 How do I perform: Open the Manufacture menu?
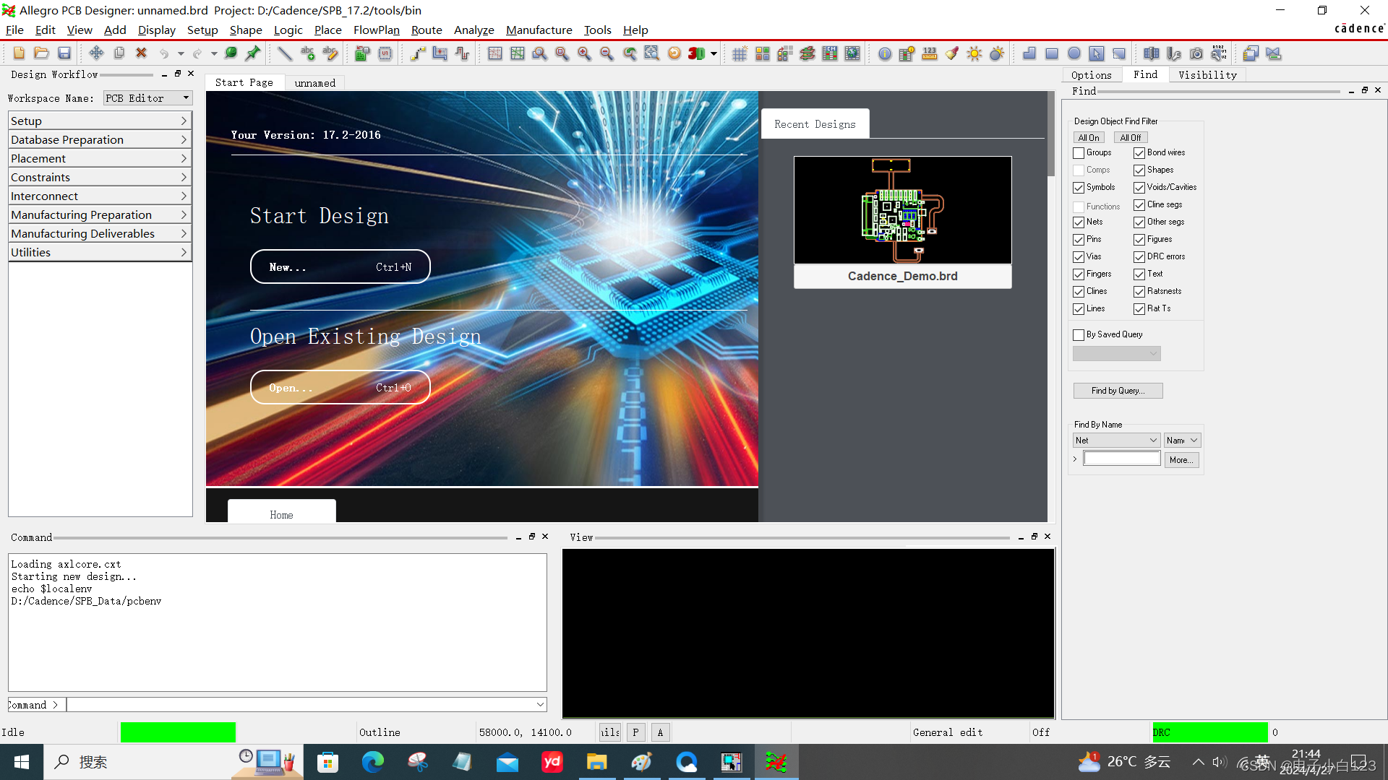coord(539,30)
